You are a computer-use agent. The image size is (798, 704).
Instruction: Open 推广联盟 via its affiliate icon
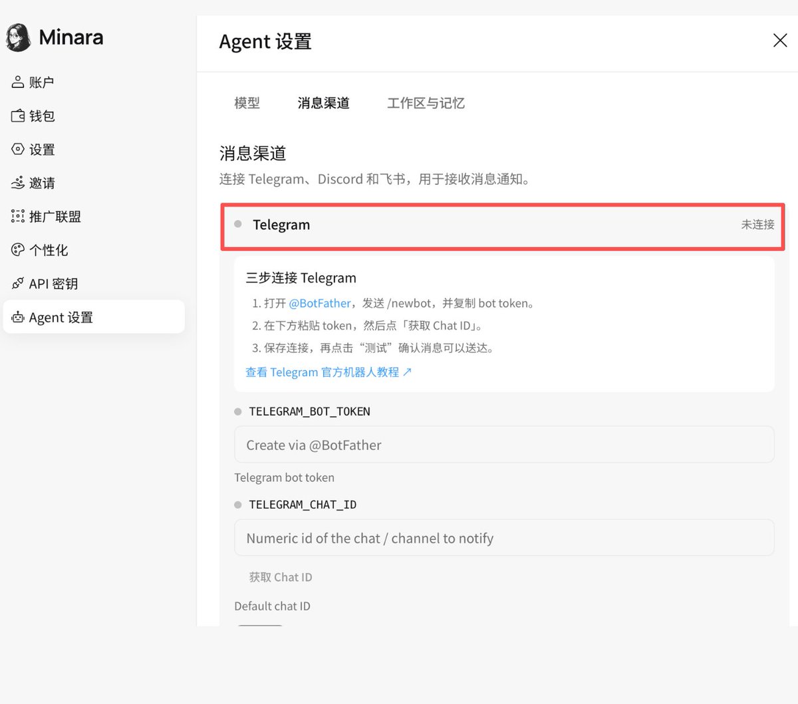point(18,216)
